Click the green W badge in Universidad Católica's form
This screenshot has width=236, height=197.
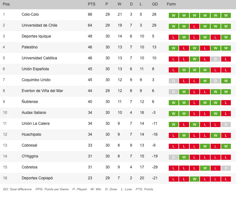point(195,59)
